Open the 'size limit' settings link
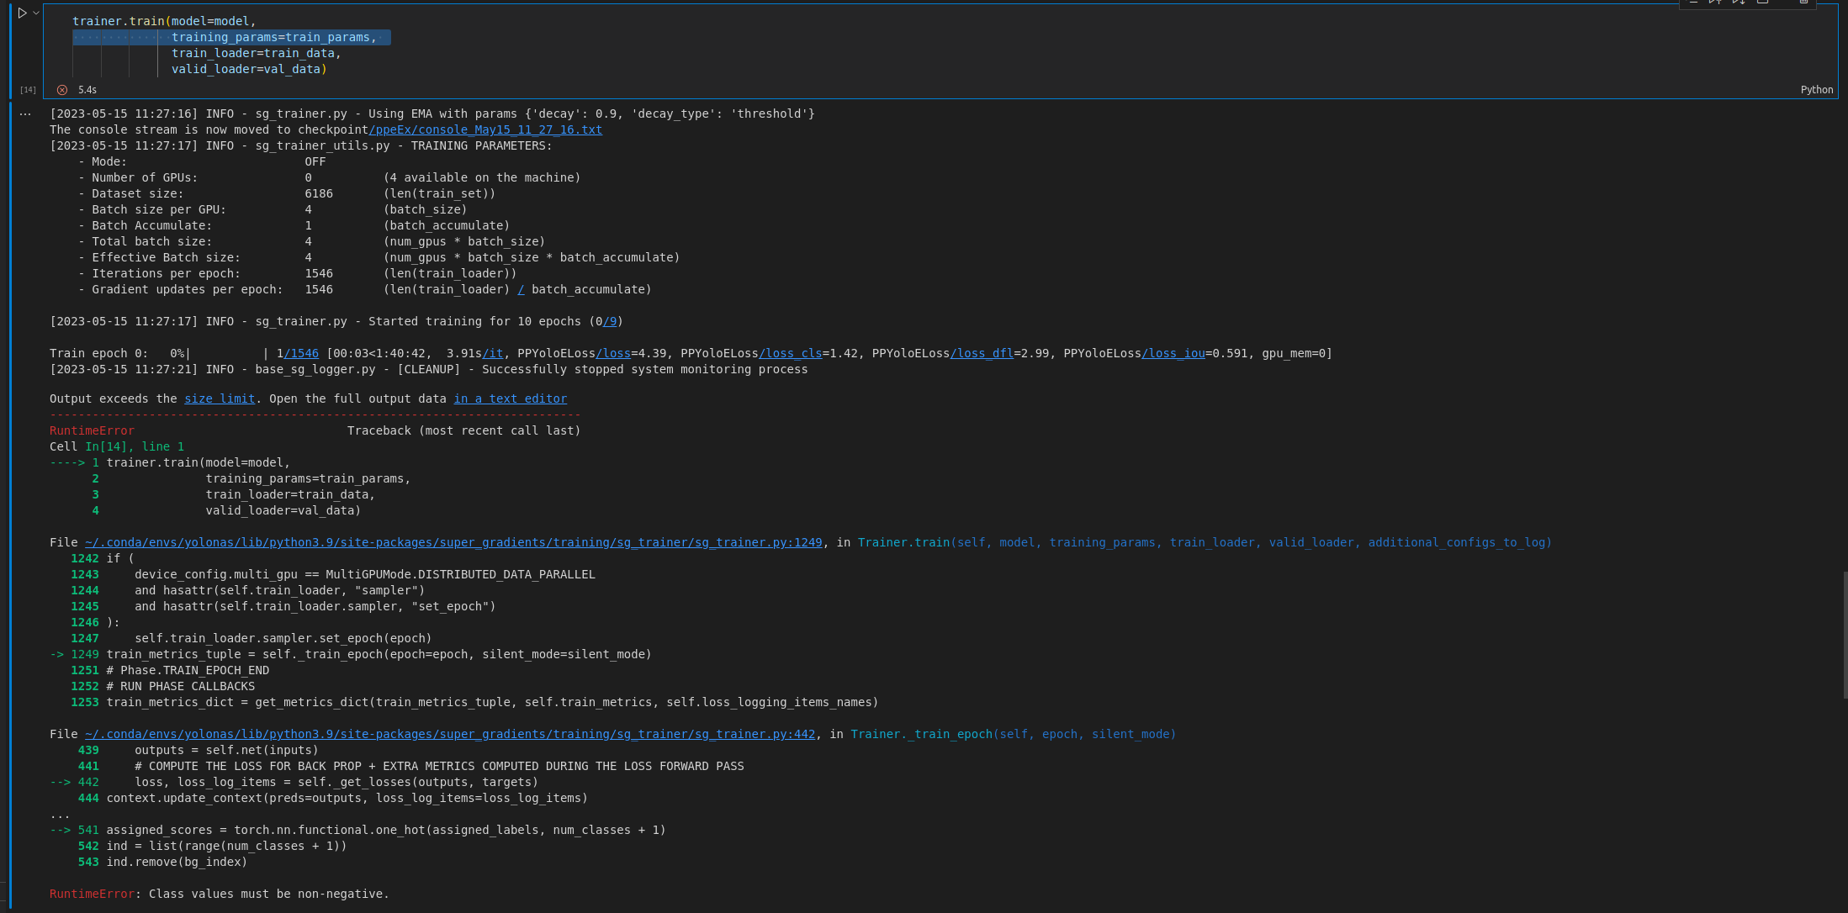Image resolution: width=1848 pixels, height=913 pixels. 220,398
